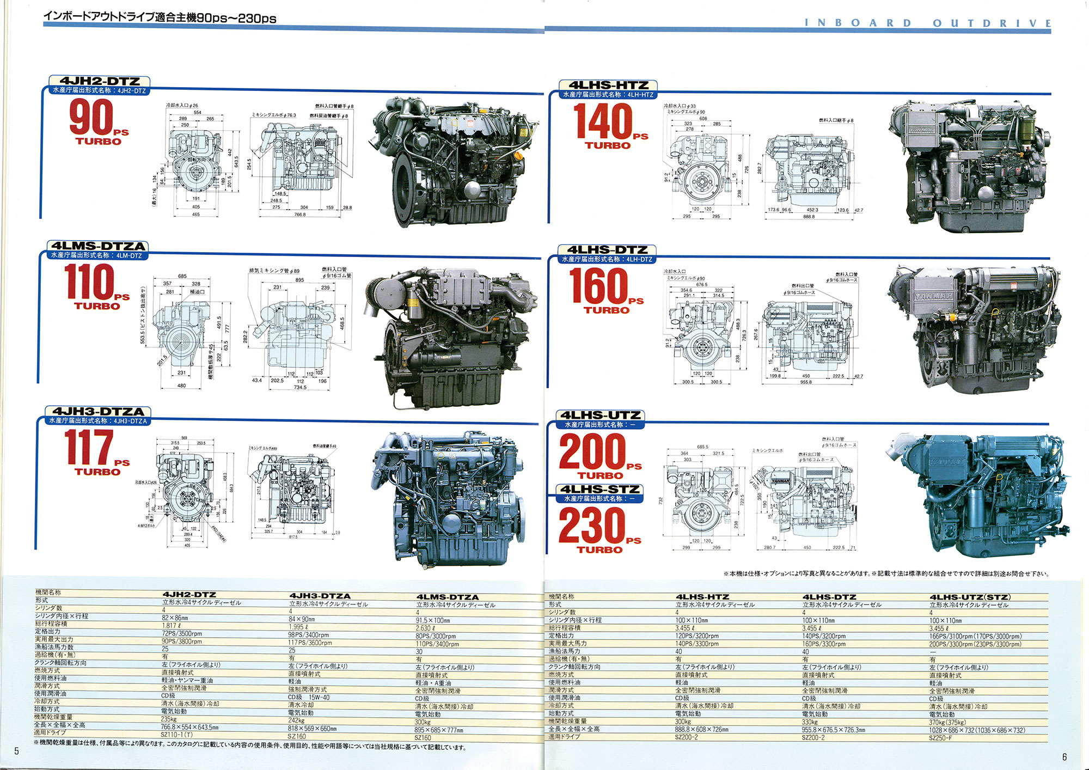This screenshot has height=770, width=1089.
Task: Click the 4JH3-DTZA front-view dimension drawing
Action: pyautogui.click(x=185, y=492)
